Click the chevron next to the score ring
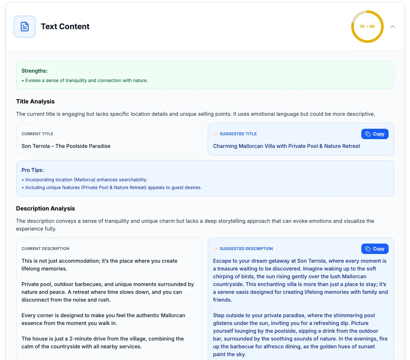This screenshot has height=360, width=410. click(393, 27)
